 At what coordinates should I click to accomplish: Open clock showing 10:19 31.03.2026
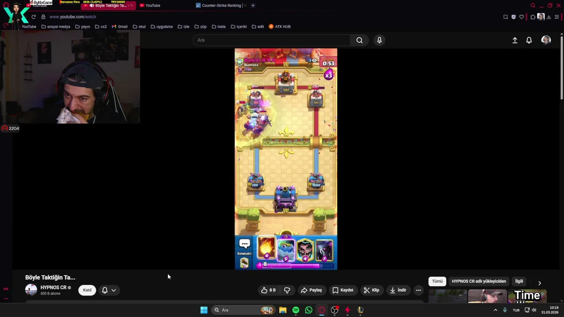550,310
